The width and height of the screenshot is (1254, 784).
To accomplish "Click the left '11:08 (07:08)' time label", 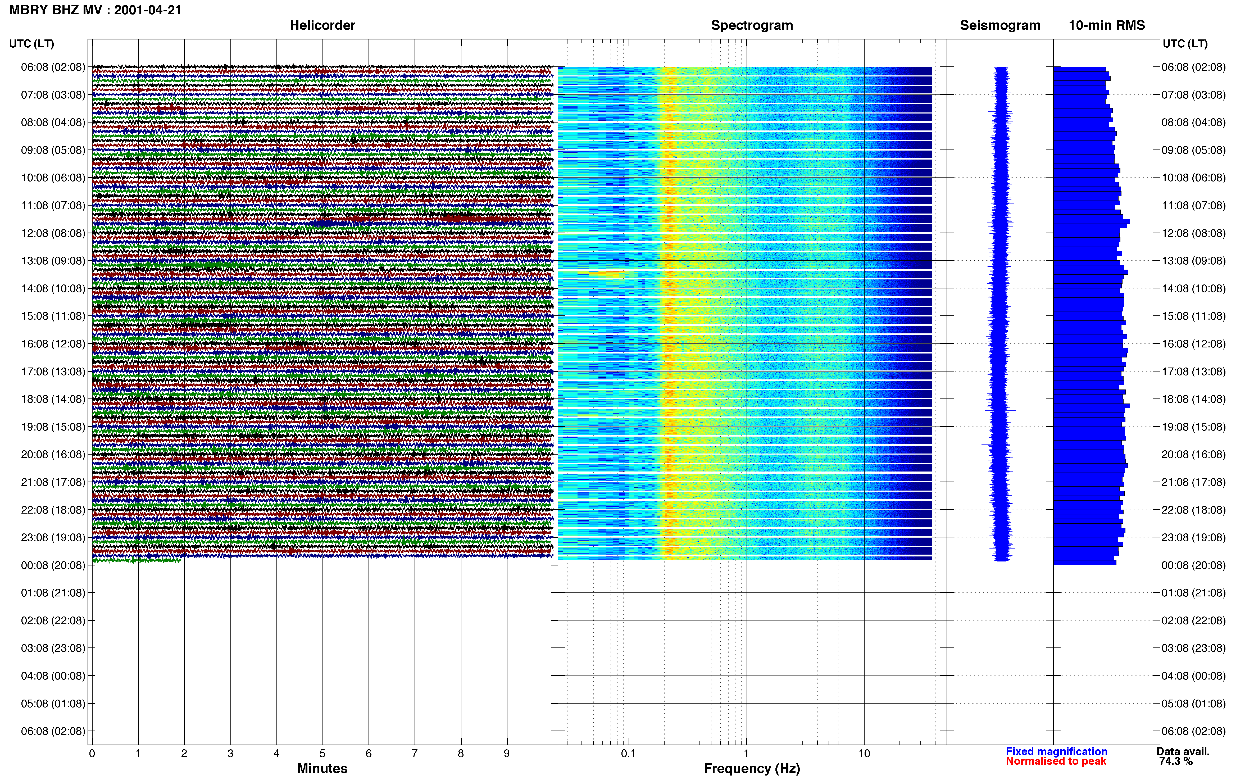I will coord(53,205).
